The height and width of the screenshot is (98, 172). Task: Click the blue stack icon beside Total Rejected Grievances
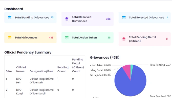pos(124,18)
